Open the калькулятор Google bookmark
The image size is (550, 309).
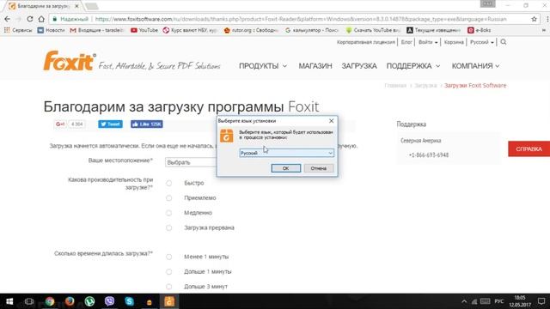(x=312, y=30)
